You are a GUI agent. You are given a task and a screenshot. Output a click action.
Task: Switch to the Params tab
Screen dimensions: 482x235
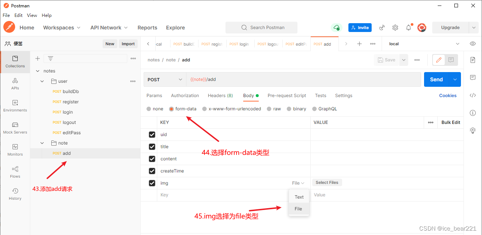154,96
